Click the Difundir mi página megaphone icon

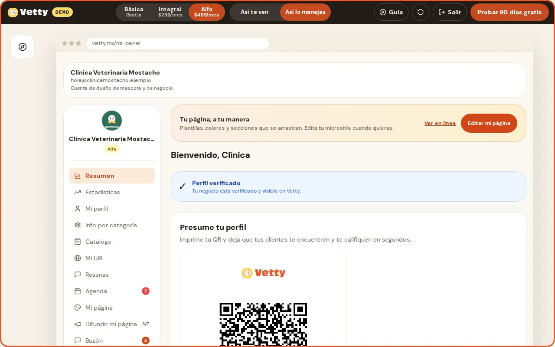pos(78,324)
